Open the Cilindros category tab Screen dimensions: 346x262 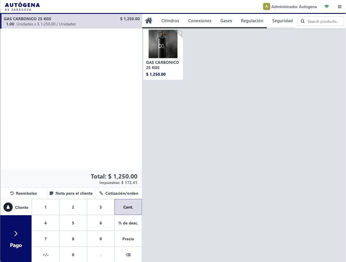click(x=170, y=21)
